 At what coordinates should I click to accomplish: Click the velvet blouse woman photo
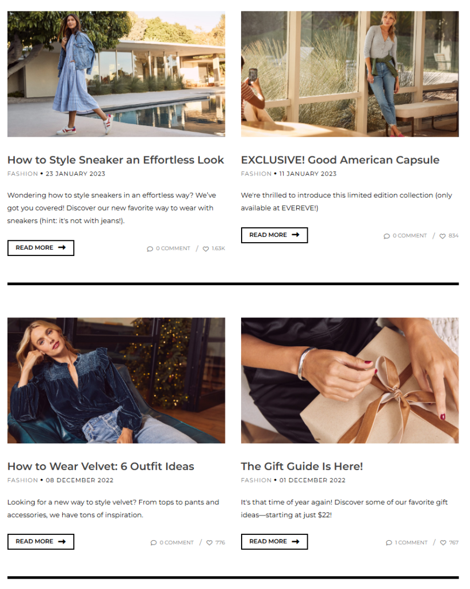pos(116,381)
